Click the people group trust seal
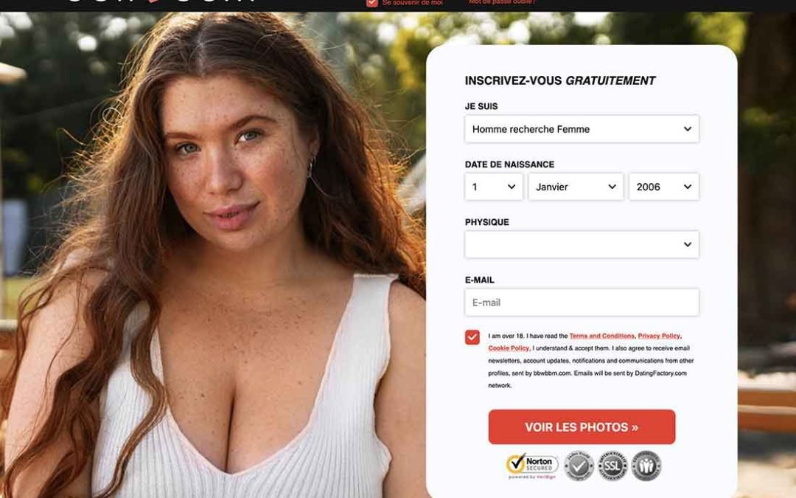The width and height of the screenshot is (796, 498). tap(646, 466)
